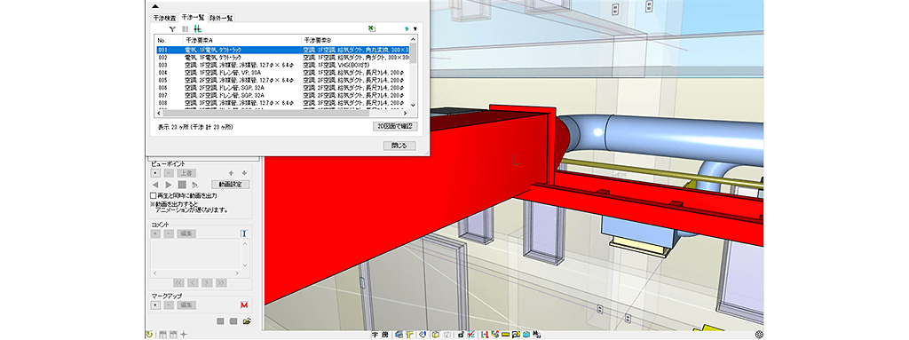Screen dimensions: 909x340
Task: Click the 動画設定 button
Action: click(x=230, y=185)
